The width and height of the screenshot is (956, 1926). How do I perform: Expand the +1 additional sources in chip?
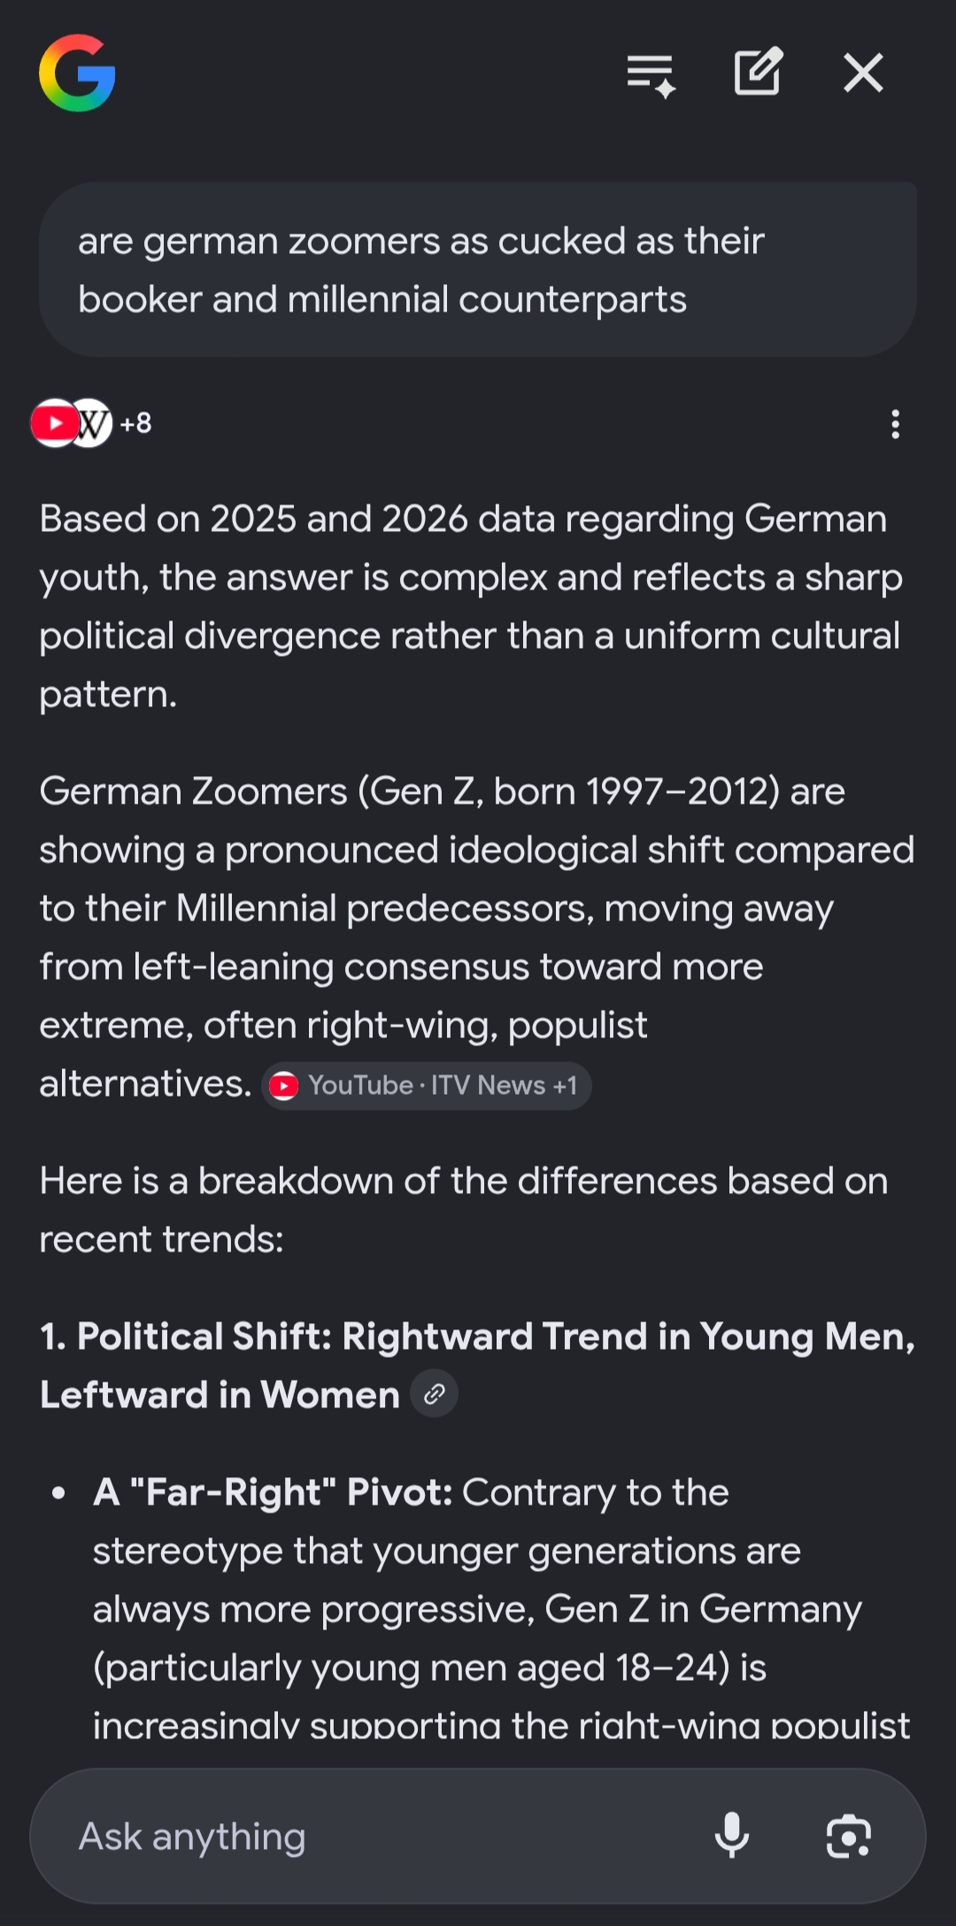pyautogui.click(x=565, y=1085)
